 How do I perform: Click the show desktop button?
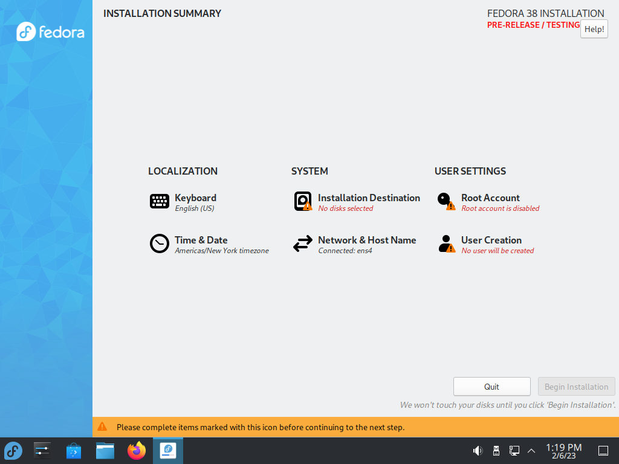pos(603,451)
